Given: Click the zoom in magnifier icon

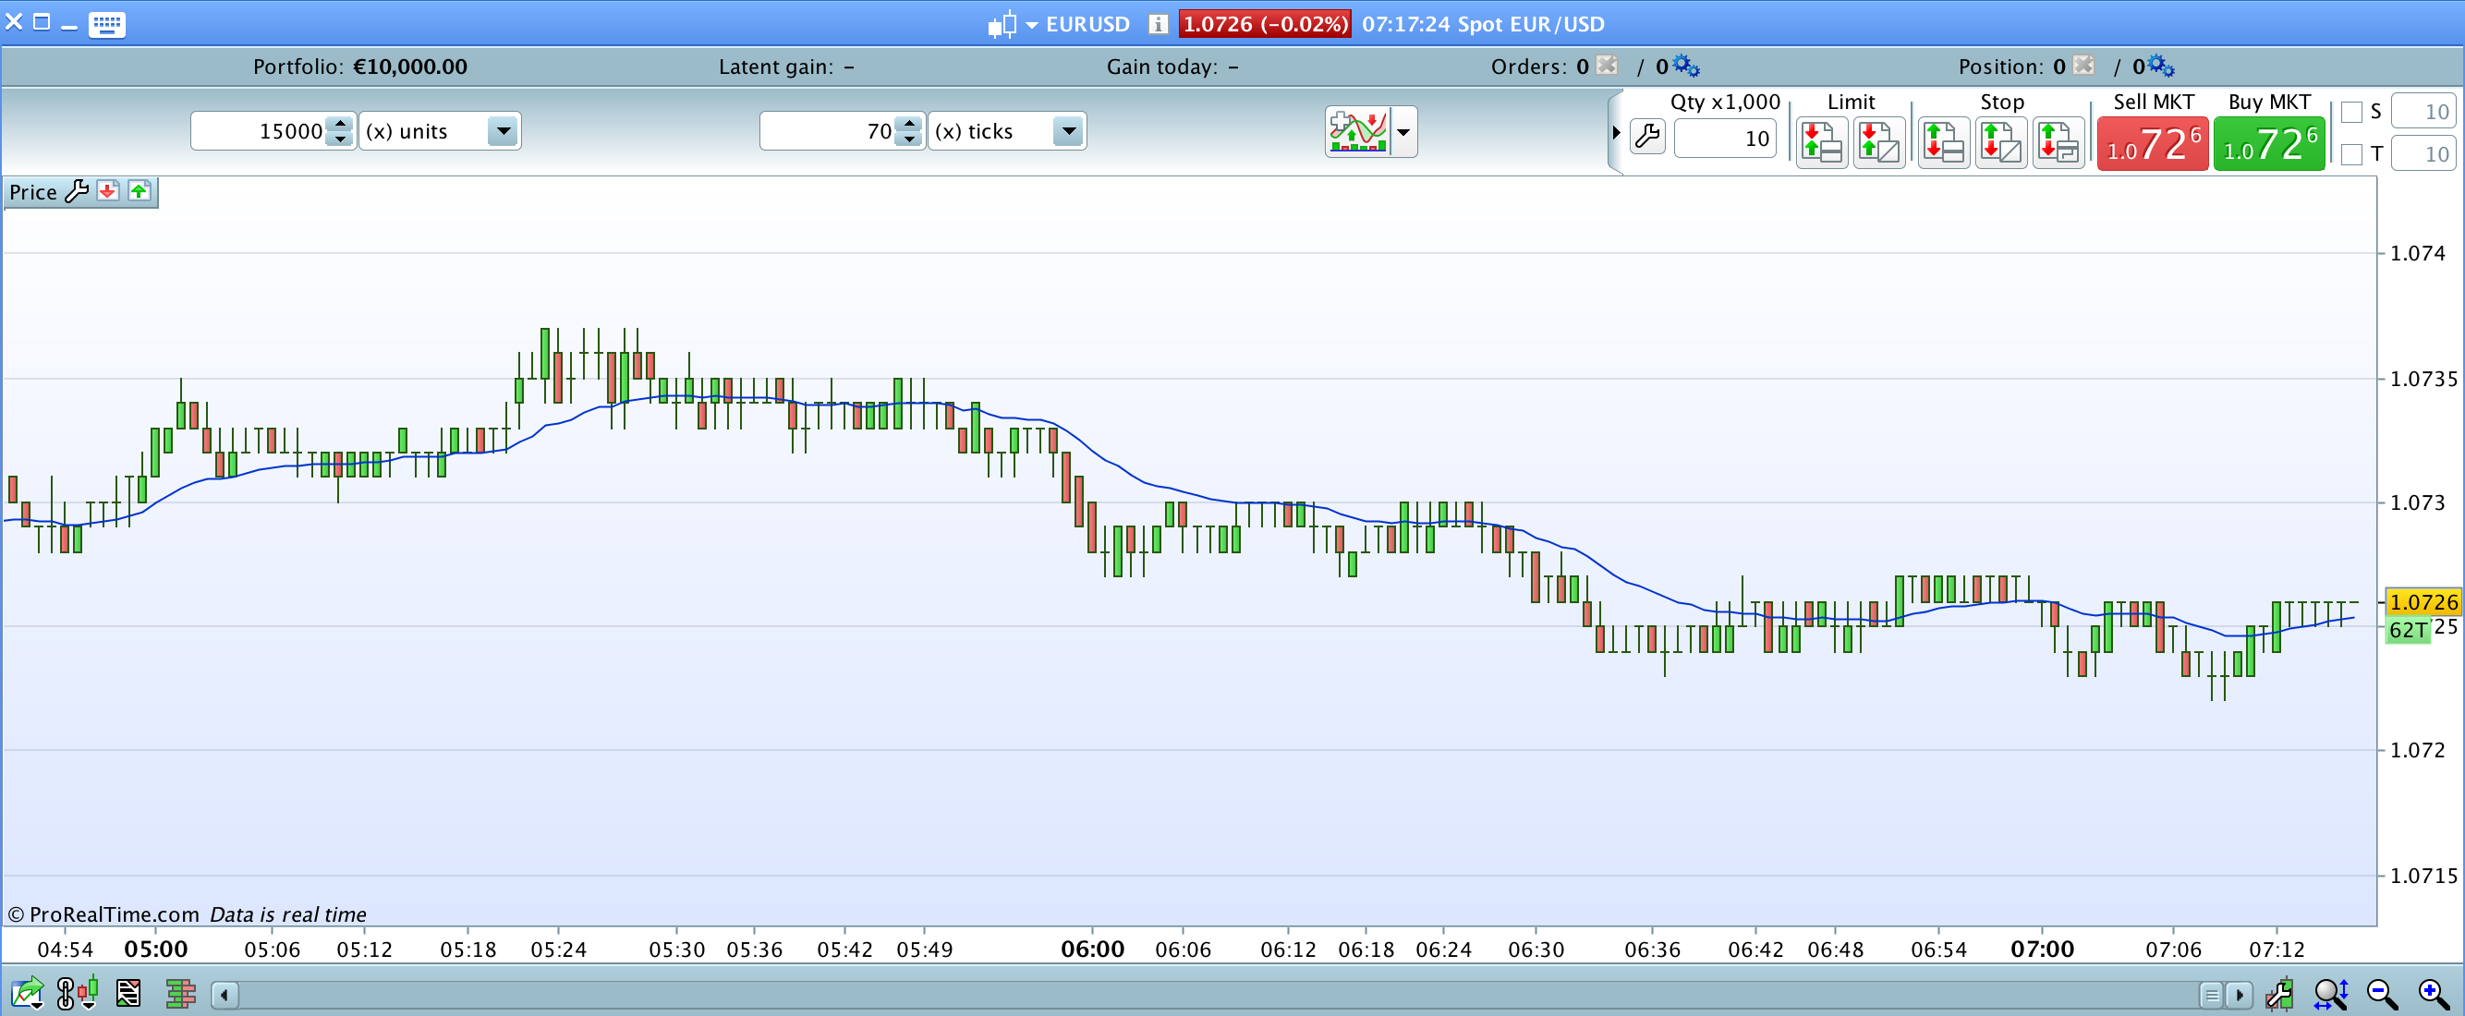Looking at the screenshot, I should pos(2433,994).
